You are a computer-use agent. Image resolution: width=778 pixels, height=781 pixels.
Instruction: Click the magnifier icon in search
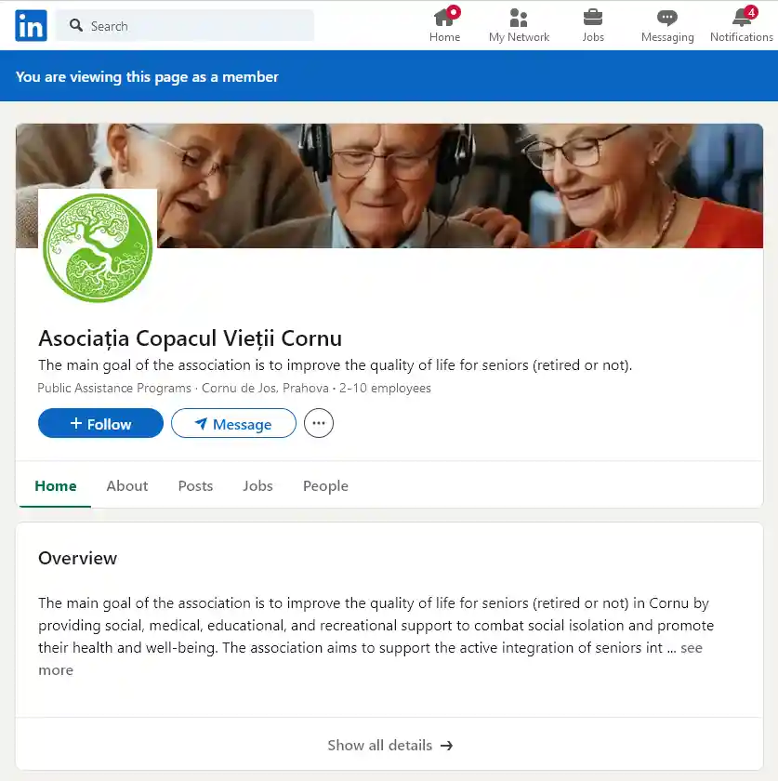tap(76, 25)
